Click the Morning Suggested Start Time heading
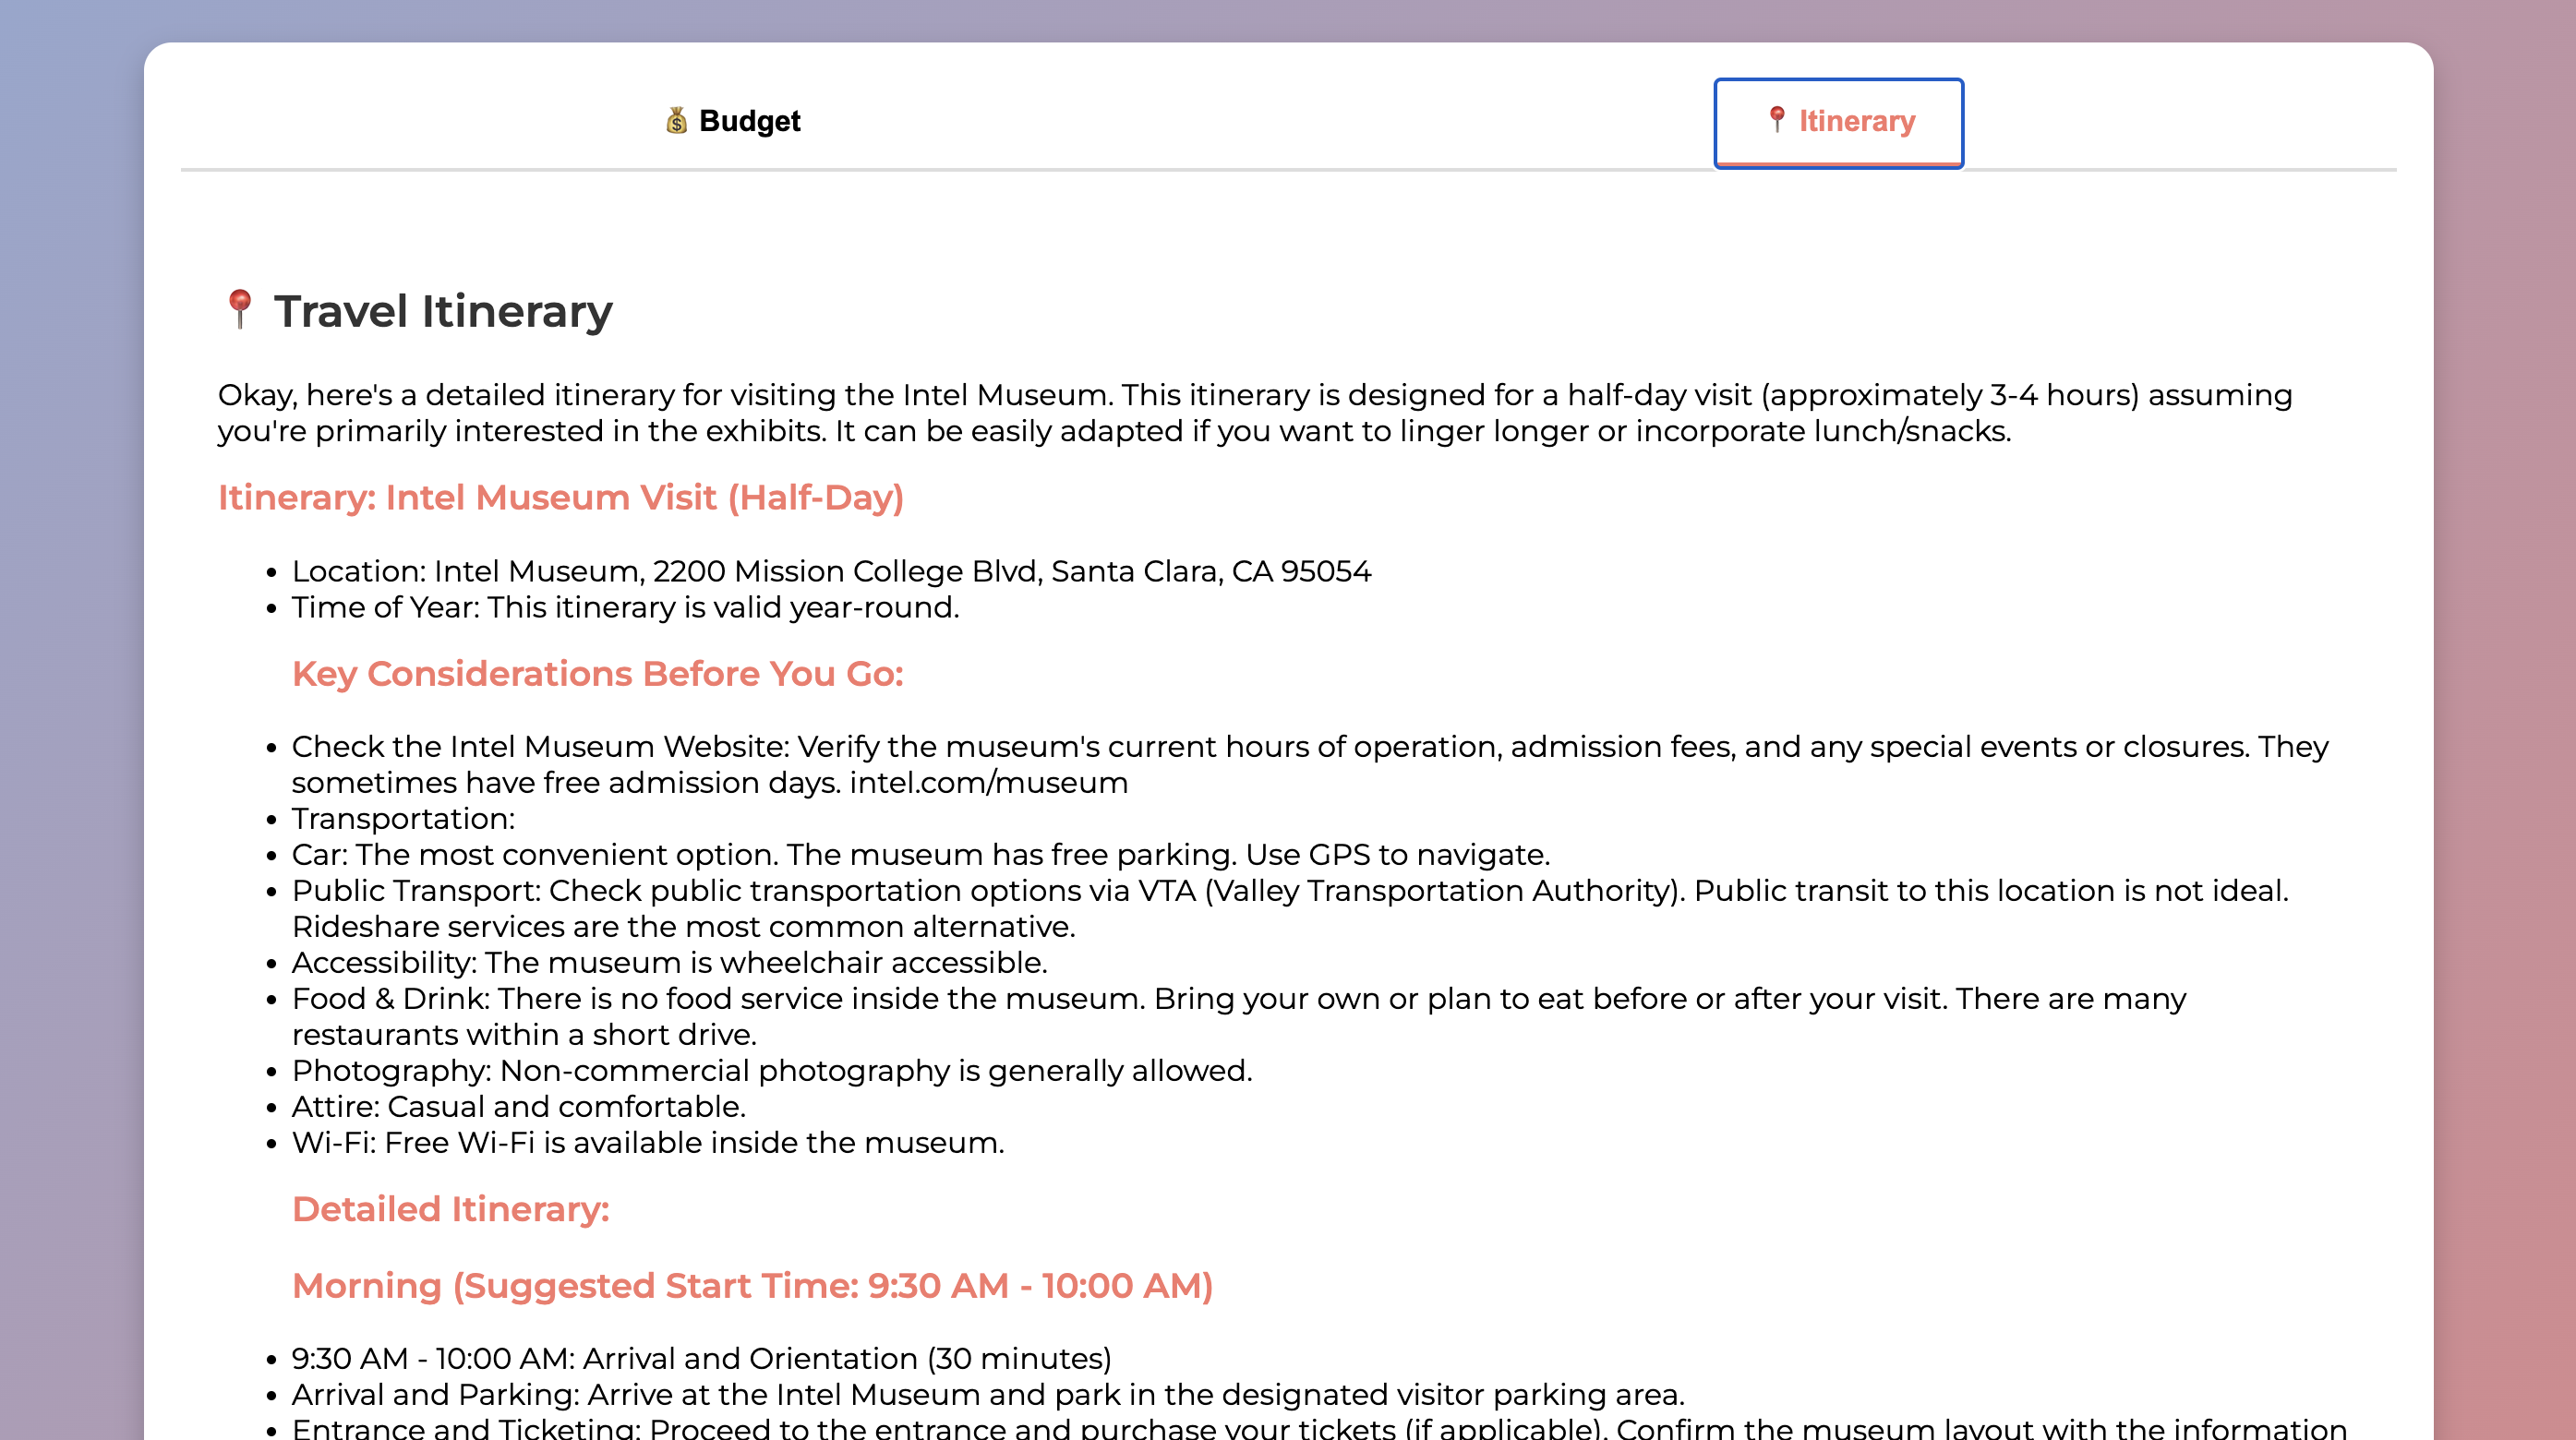This screenshot has width=2576, height=1440. [x=752, y=1286]
